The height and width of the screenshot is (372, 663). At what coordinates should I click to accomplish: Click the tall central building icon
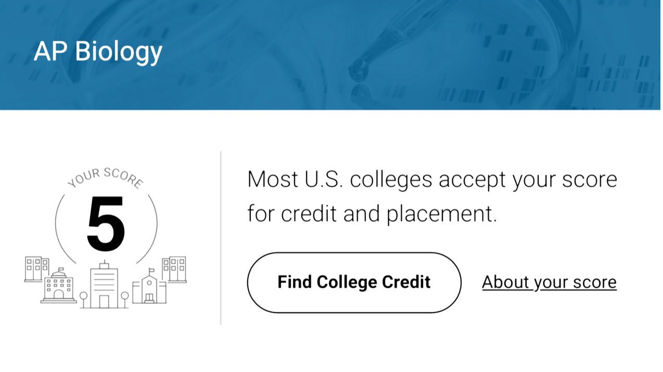[104, 285]
